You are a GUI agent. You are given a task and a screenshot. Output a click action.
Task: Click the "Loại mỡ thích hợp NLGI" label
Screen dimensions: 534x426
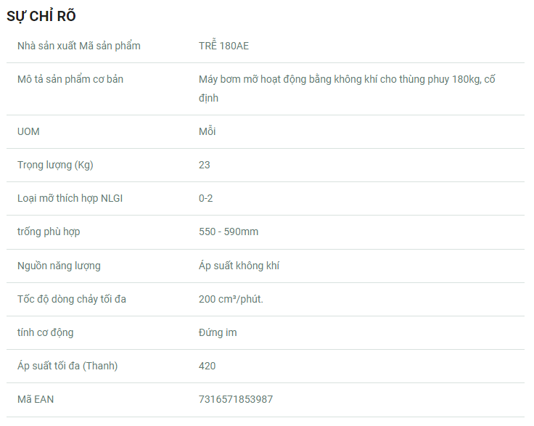[70, 198]
